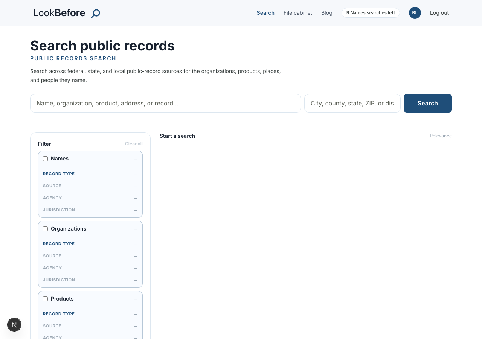Open the Relevance sort option
This screenshot has height=339, width=482.
coord(441,136)
